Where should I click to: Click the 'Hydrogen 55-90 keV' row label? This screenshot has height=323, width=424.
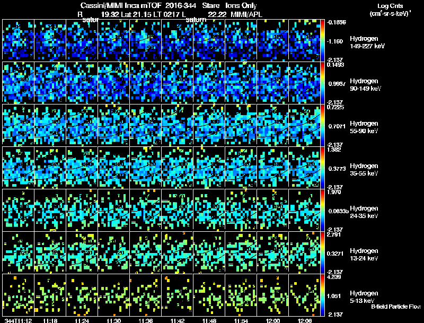tap(364, 127)
